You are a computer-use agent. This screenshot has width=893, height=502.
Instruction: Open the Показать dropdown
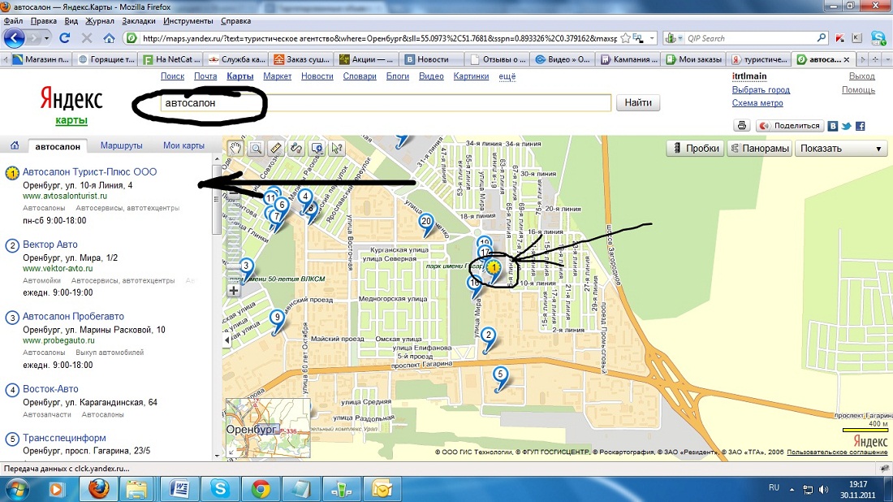(x=841, y=148)
